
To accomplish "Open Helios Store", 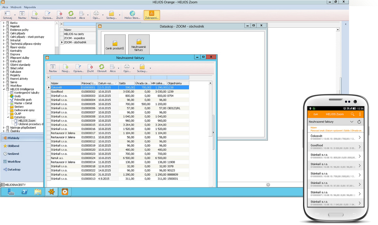I will [132, 15].
